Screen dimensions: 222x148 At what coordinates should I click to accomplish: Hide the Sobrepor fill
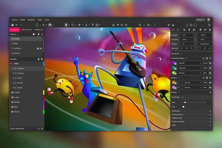click(210, 68)
